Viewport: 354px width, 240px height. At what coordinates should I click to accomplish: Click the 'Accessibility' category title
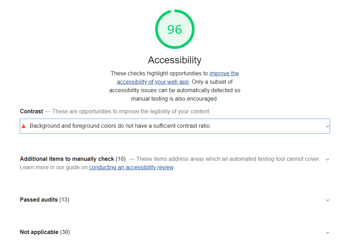click(x=175, y=60)
